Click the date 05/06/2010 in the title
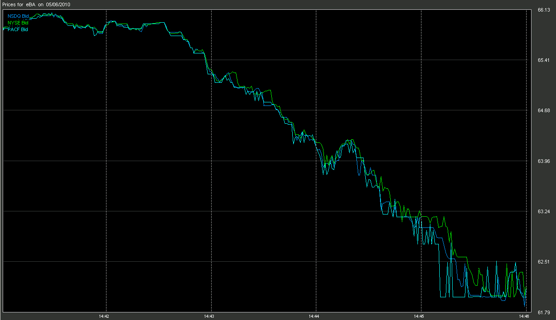556x320 pixels. pos(58,4)
